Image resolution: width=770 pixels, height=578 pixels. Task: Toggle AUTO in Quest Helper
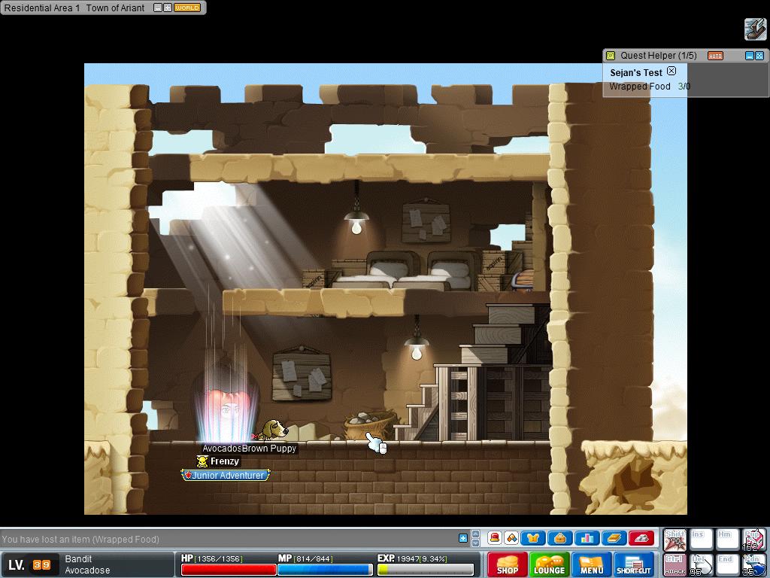pyautogui.click(x=715, y=56)
